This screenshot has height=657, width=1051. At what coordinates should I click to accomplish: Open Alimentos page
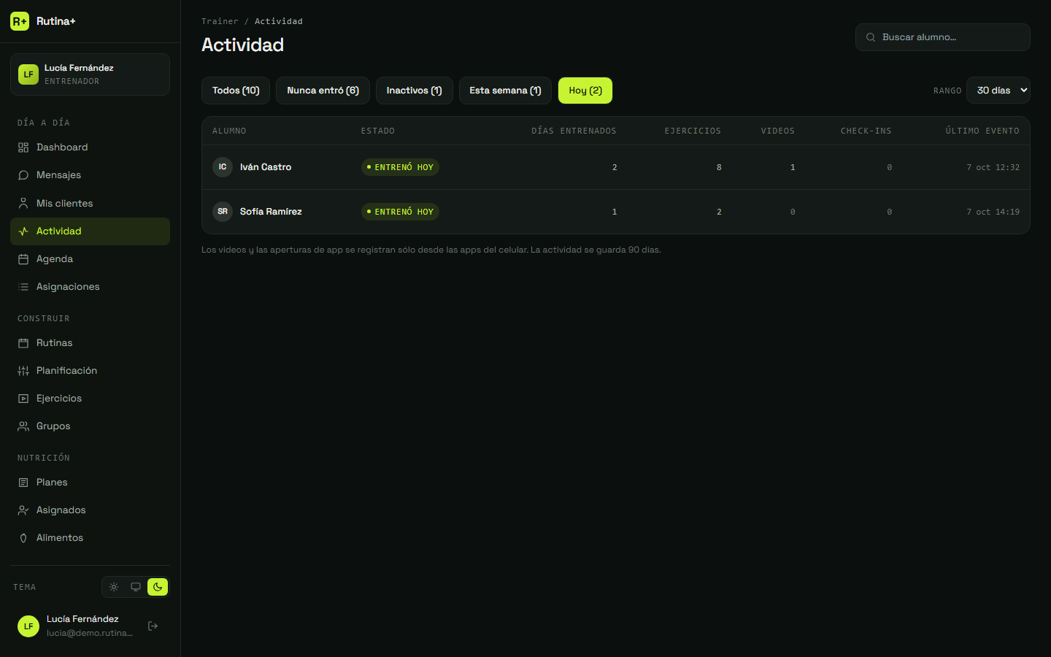coord(90,538)
